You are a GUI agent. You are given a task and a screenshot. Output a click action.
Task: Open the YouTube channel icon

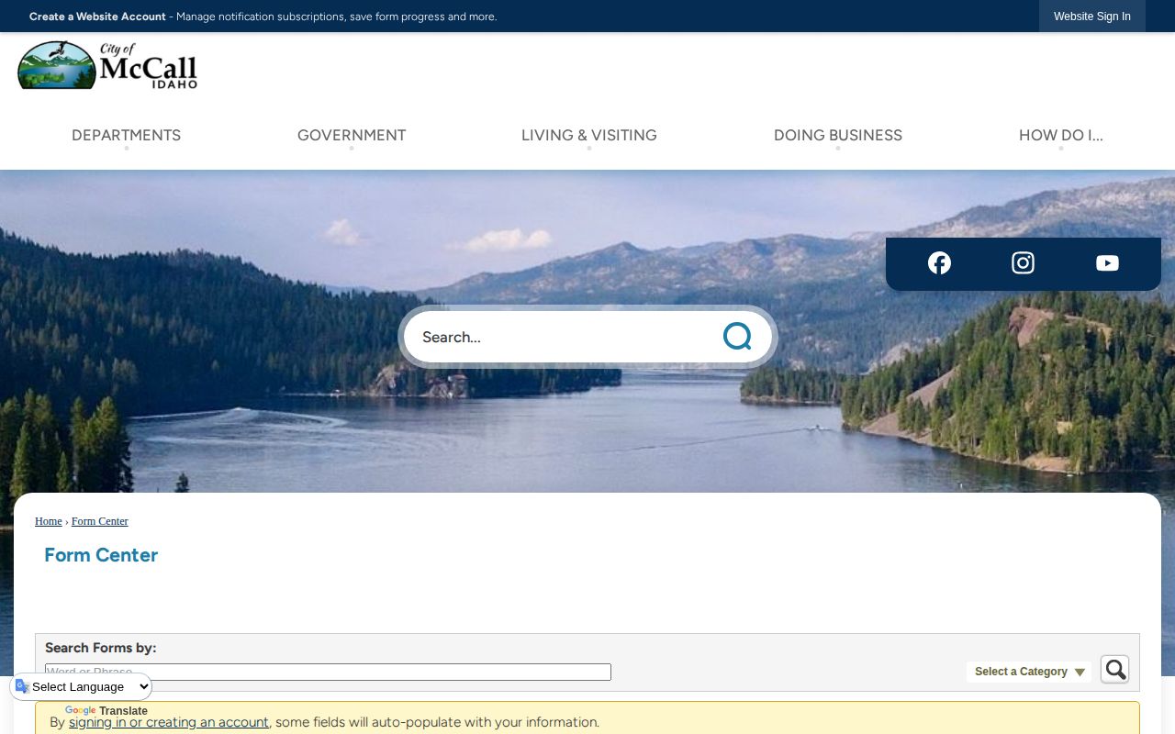(x=1107, y=263)
